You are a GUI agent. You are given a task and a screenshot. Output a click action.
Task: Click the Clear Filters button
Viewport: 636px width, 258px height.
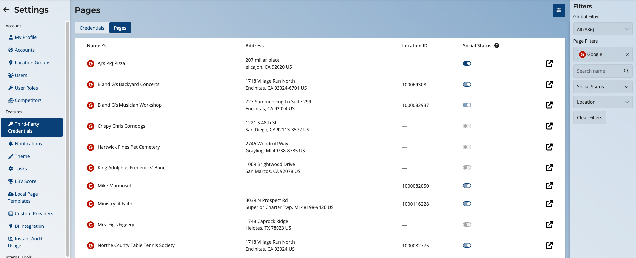click(x=589, y=118)
